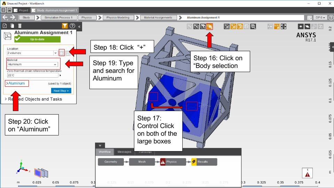Open help in the panel toolbar
The width and height of the screenshot is (334, 188).
(x=72, y=26)
